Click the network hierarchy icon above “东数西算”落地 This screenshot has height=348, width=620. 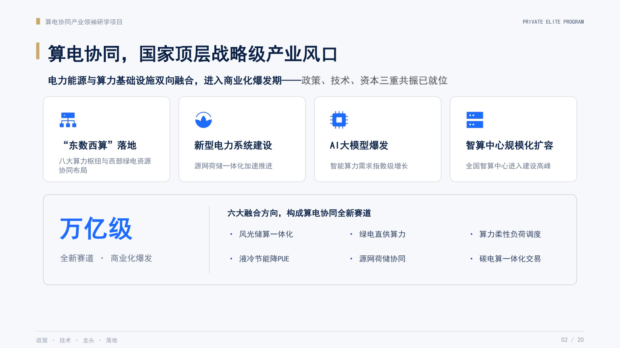click(68, 120)
